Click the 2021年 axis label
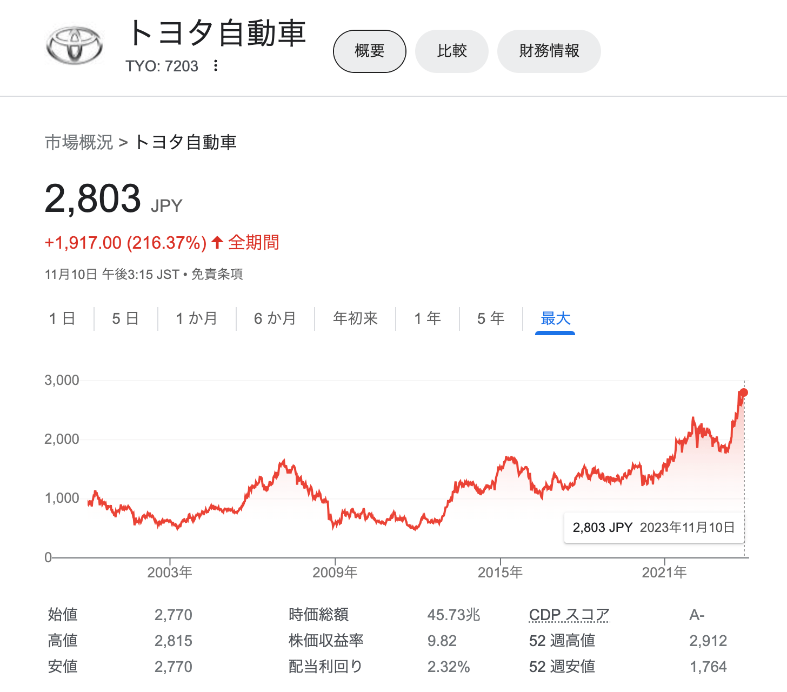787x692 pixels. tap(664, 572)
